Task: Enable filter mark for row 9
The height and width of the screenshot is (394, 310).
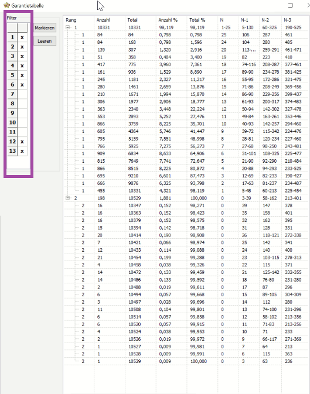Action: (22, 113)
